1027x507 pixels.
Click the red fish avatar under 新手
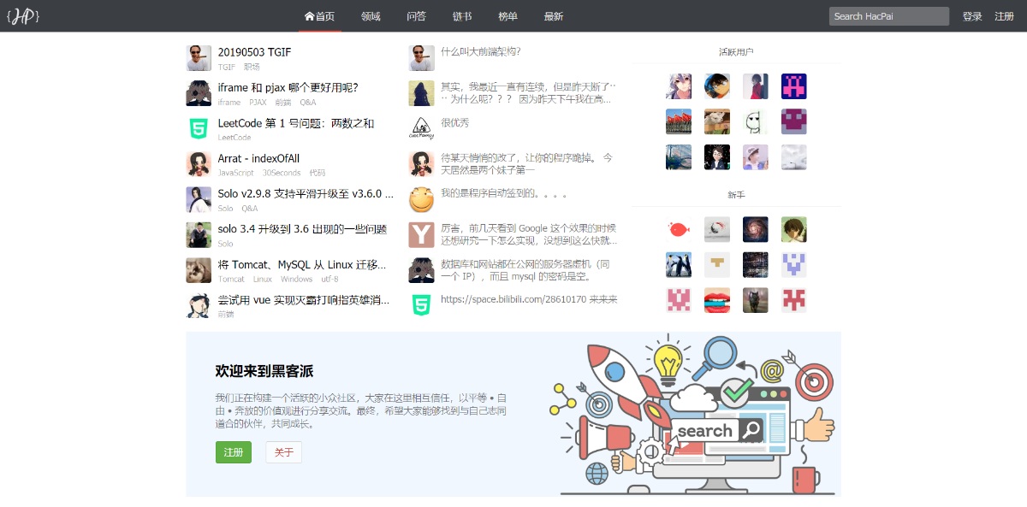[x=678, y=229]
